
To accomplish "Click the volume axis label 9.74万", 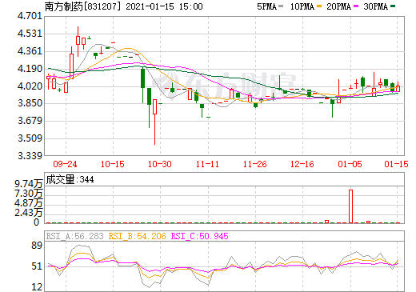I will click(x=29, y=184).
